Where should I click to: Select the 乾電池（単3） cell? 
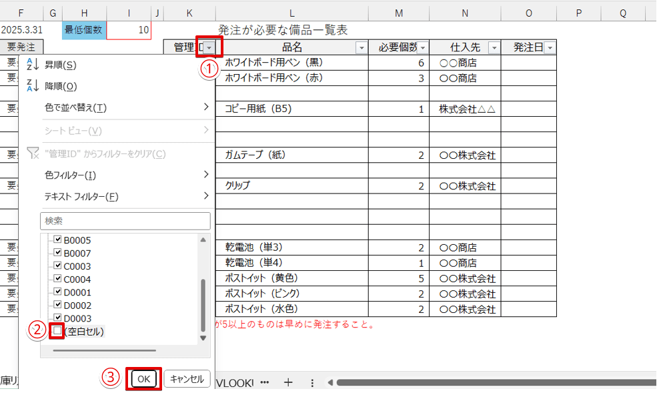pyautogui.click(x=292, y=248)
